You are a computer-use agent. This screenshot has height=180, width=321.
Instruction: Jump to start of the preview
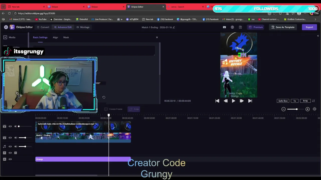[x=217, y=101]
